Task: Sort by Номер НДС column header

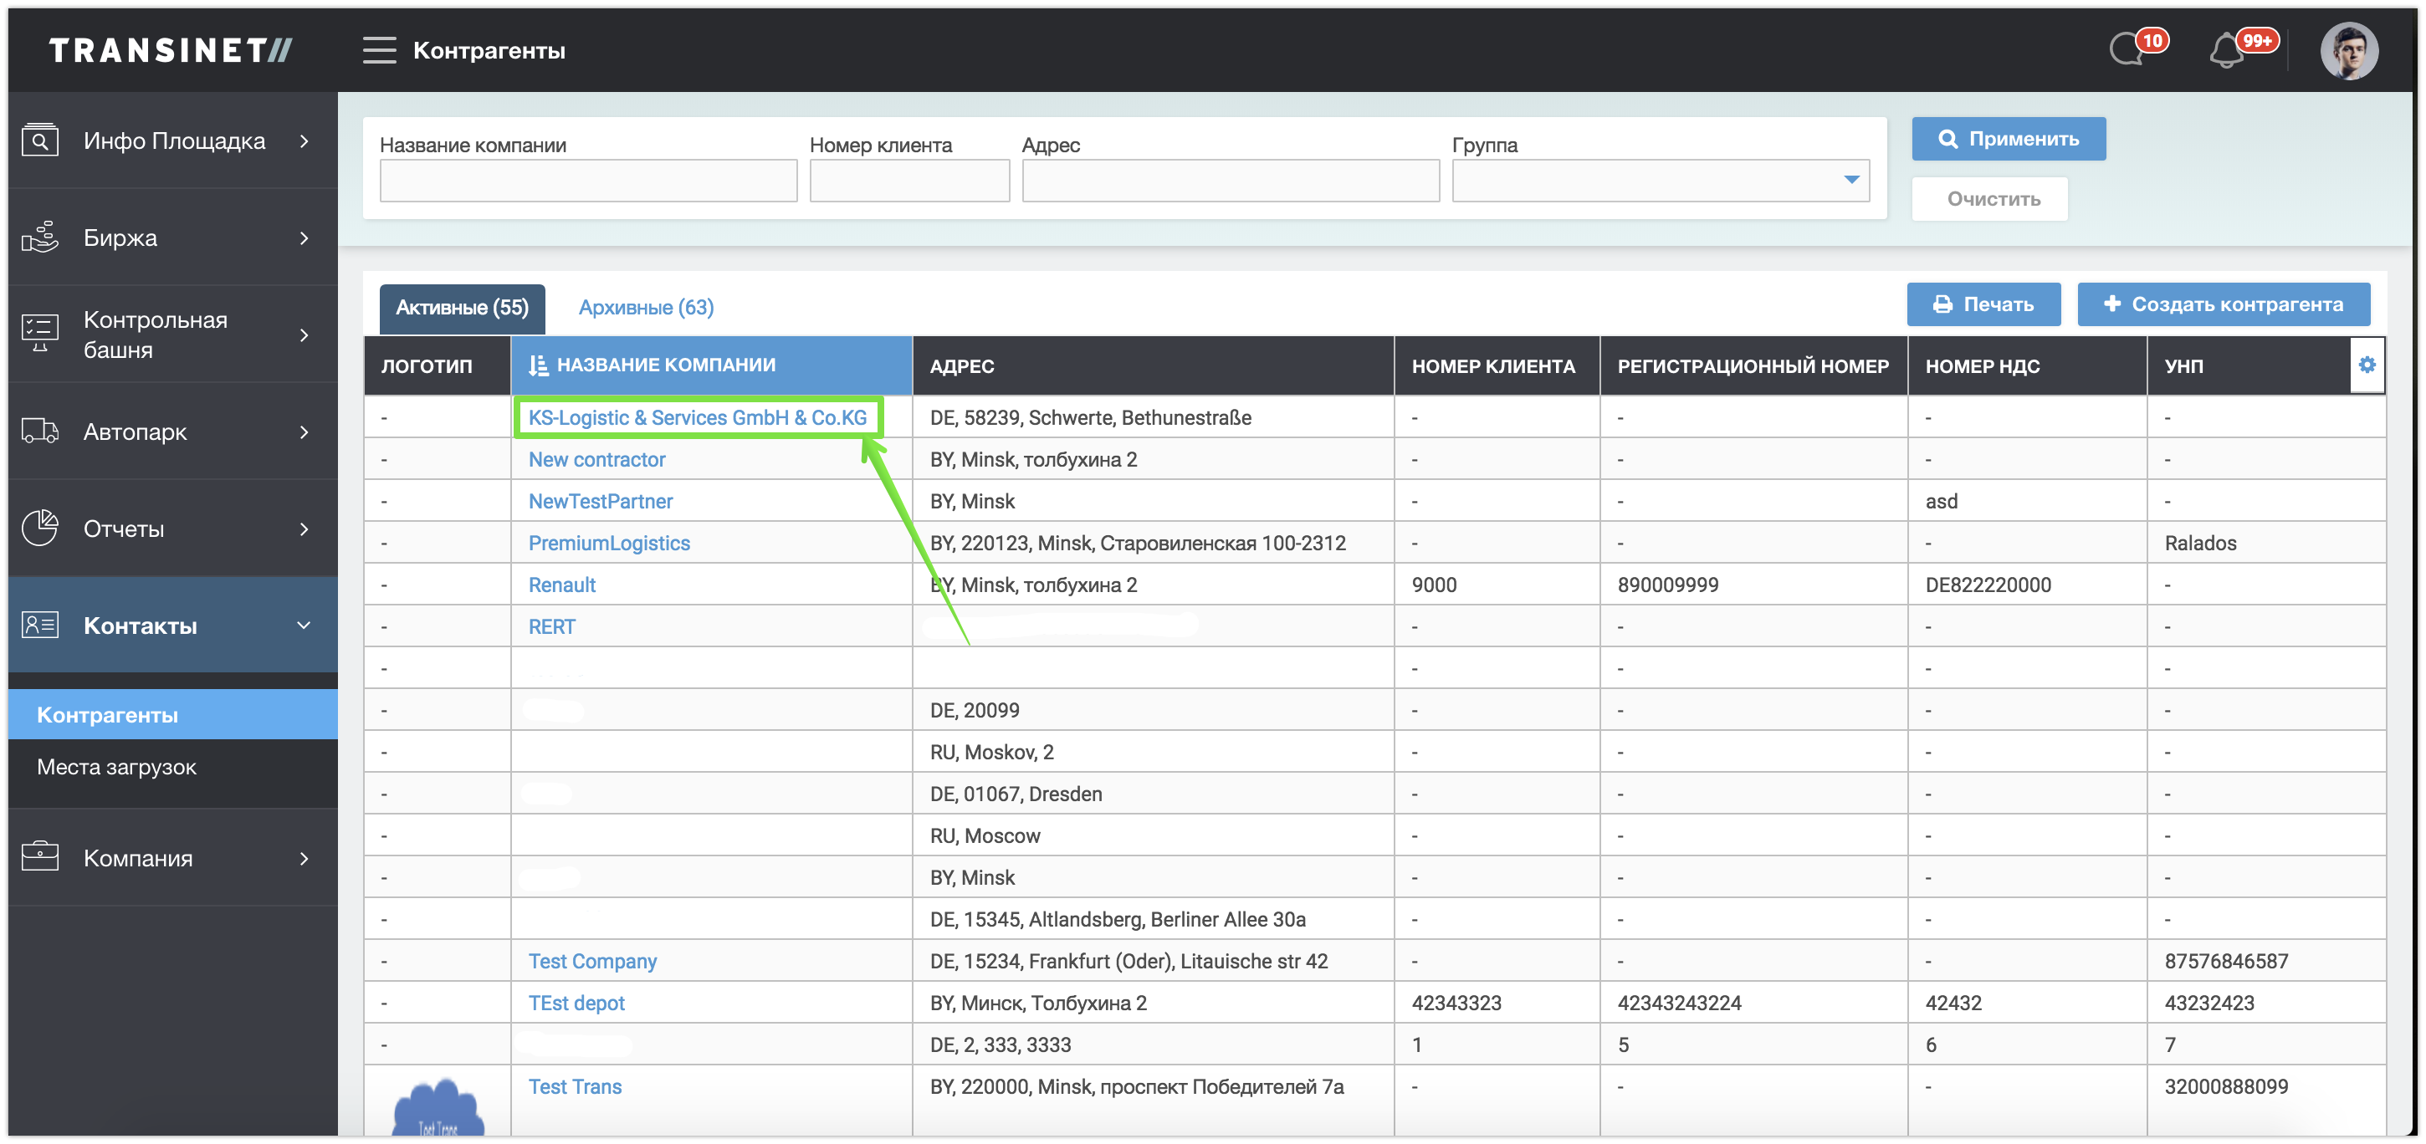Action: point(2027,365)
